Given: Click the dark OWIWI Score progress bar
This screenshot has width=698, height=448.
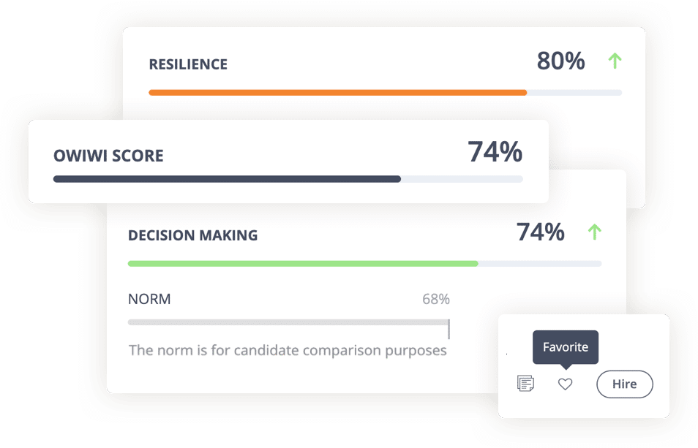Looking at the screenshot, I should click(227, 178).
